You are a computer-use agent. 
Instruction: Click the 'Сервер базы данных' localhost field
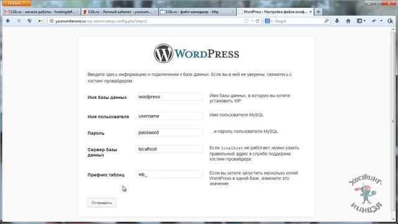pos(170,149)
